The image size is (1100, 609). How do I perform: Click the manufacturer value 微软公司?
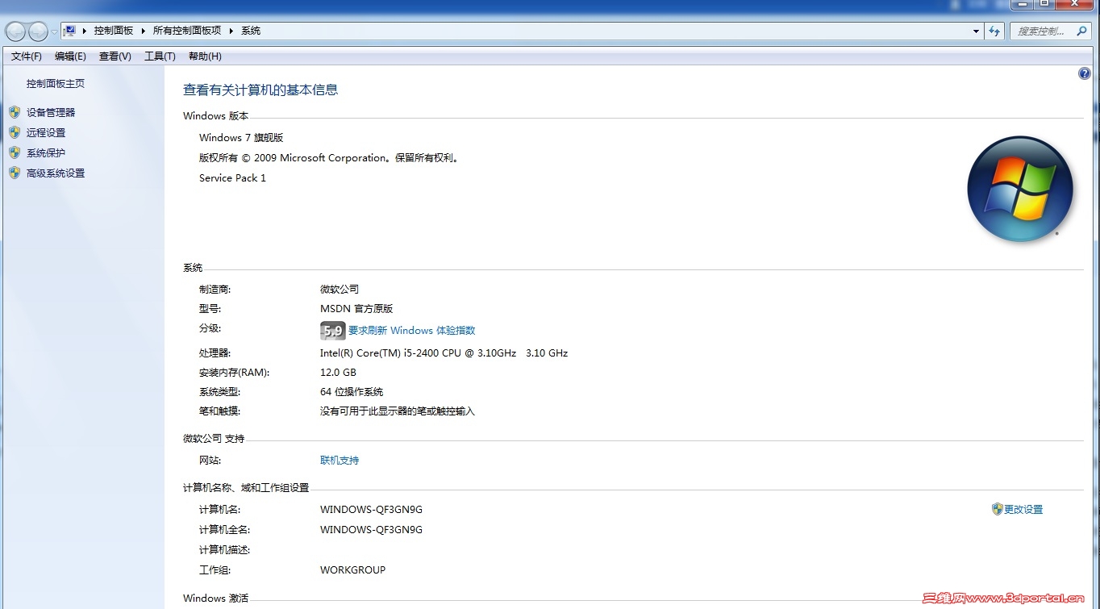[x=340, y=290]
